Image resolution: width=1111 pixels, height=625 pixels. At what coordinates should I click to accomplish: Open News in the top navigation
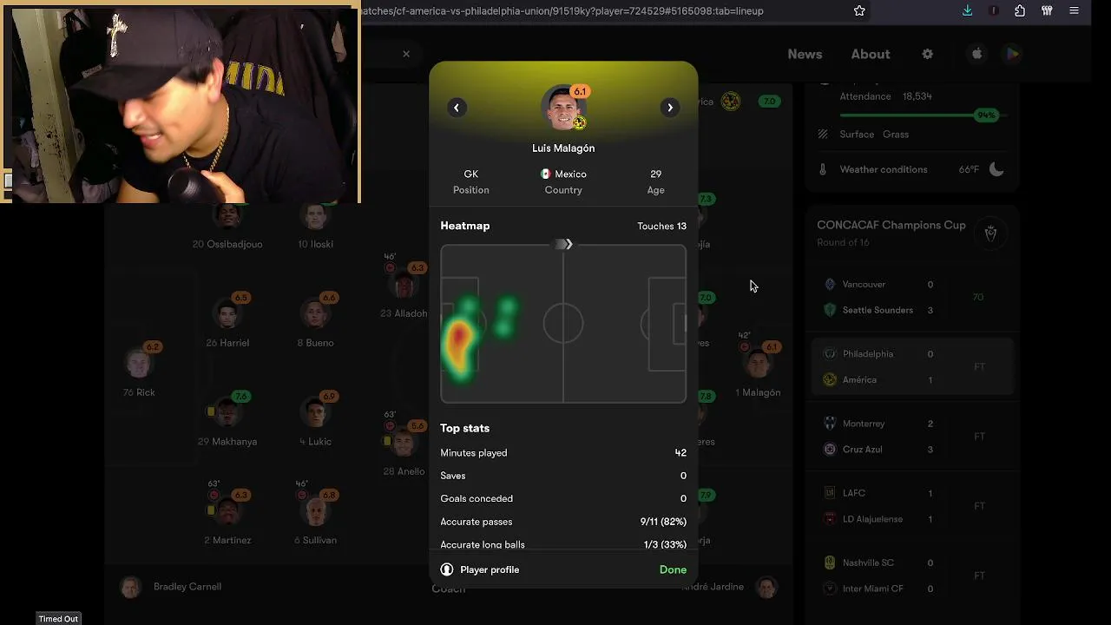click(x=805, y=54)
